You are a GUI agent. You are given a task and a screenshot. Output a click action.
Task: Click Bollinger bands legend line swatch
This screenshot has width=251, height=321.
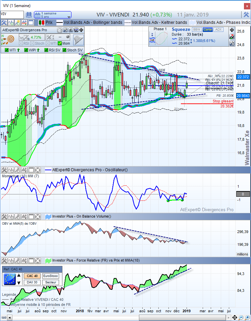pyautogui.click(x=59, y=22)
